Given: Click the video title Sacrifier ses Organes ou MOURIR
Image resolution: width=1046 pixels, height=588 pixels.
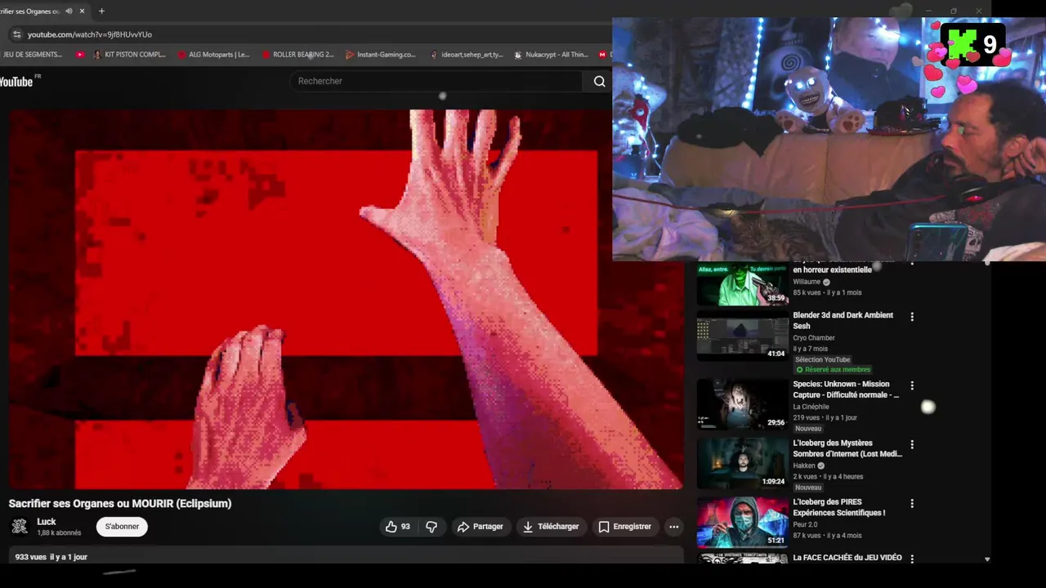Looking at the screenshot, I should pos(120,504).
